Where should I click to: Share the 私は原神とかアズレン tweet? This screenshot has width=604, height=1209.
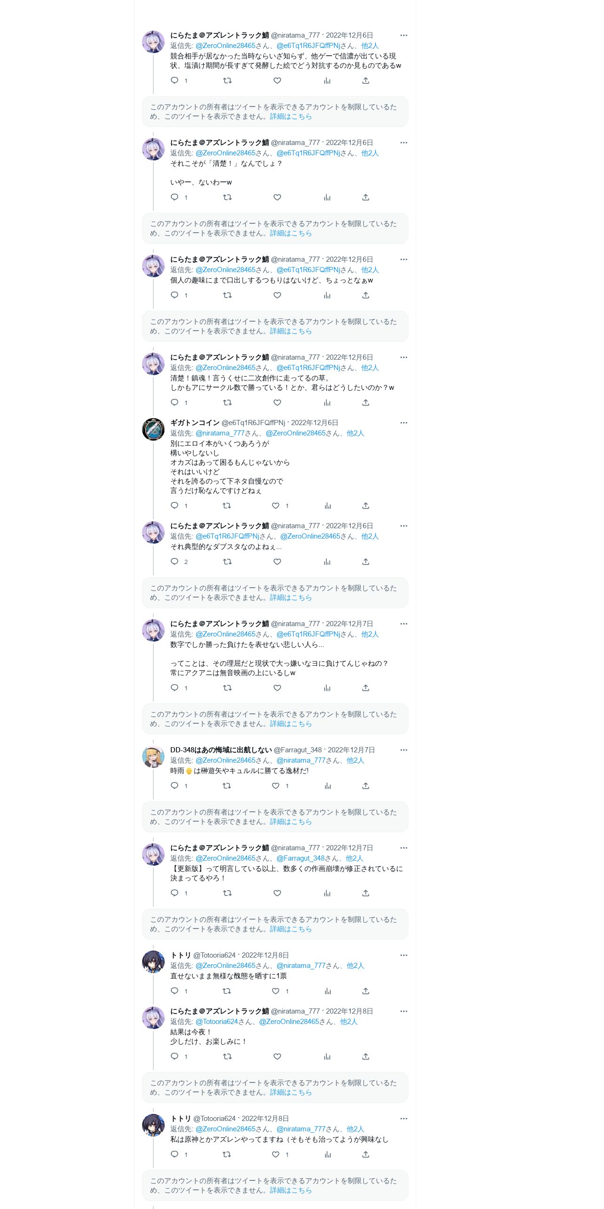(x=366, y=1154)
